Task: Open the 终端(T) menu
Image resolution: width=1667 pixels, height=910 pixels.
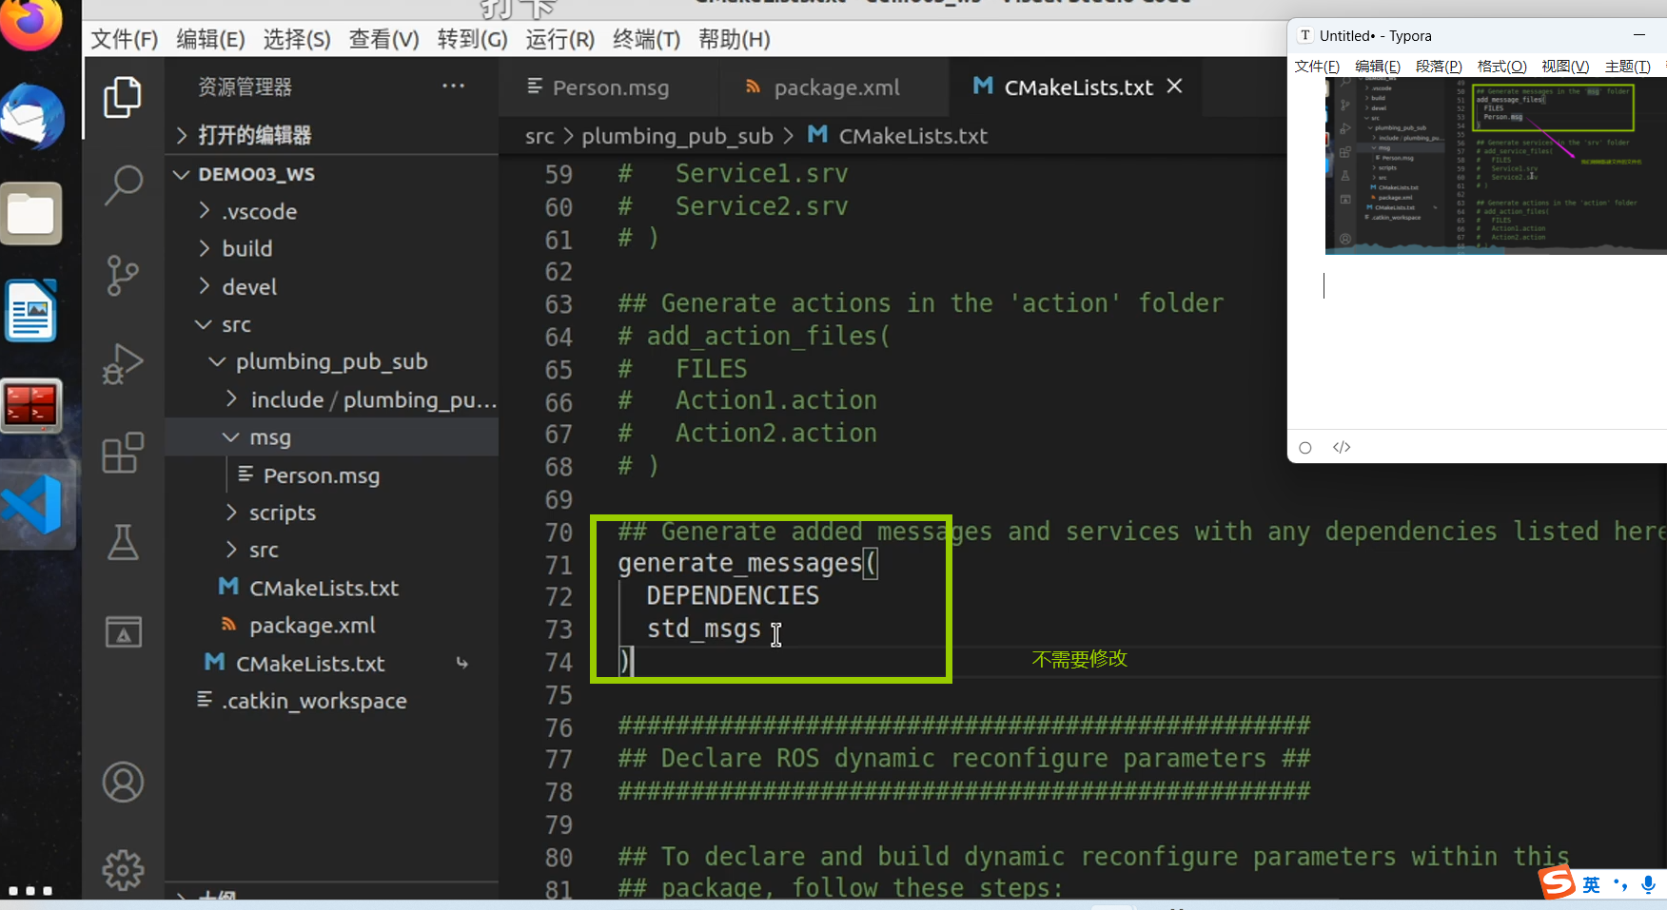Action: coord(646,40)
